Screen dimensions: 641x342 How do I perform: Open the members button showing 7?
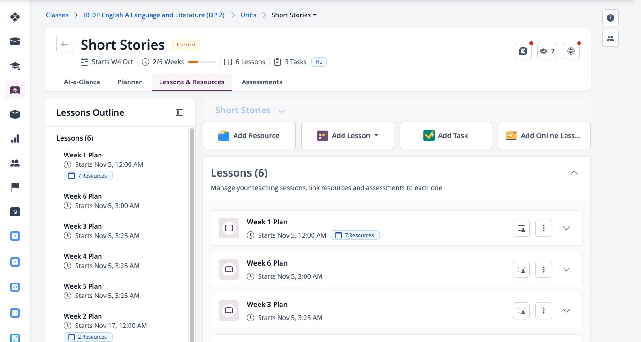click(547, 51)
